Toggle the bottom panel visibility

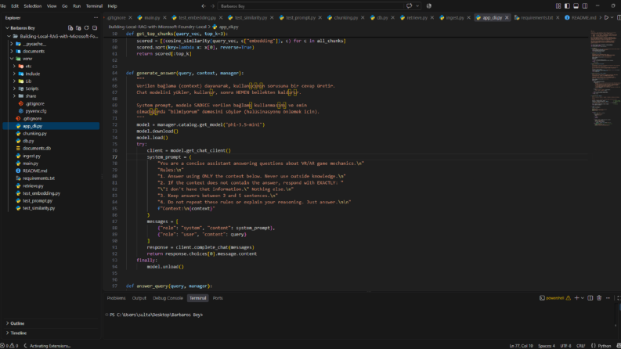pyautogui.click(x=576, y=6)
